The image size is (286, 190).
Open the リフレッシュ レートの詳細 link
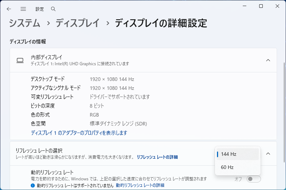(157, 157)
